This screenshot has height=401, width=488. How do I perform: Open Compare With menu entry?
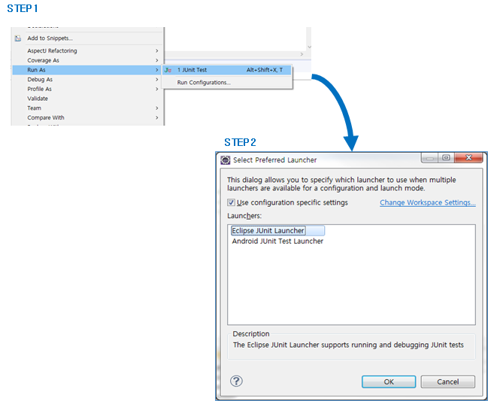pos(87,117)
